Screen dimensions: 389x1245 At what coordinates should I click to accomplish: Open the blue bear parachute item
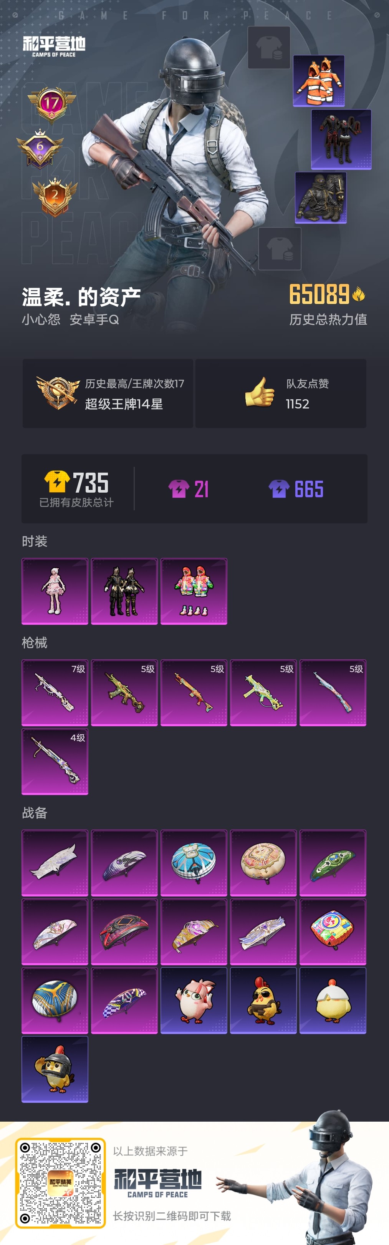(194, 863)
